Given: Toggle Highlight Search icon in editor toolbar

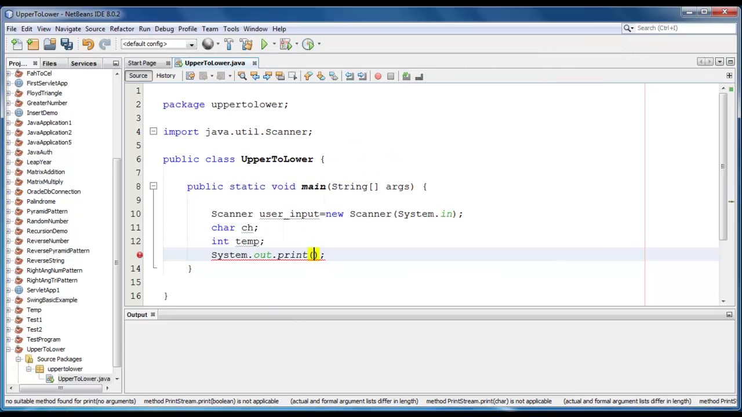Looking at the screenshot, I should click(280, 76).
